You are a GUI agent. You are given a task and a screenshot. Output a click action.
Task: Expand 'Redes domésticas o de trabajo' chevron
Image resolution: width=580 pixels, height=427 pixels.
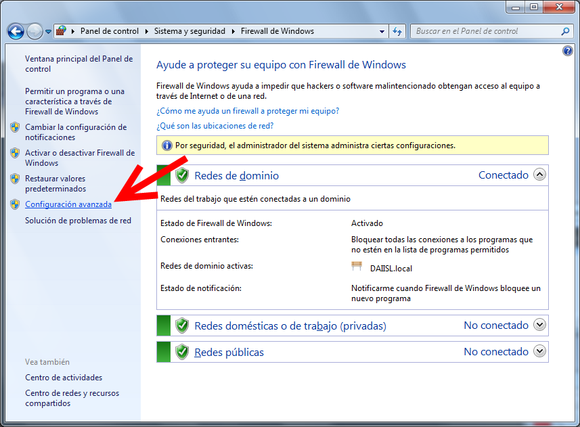(x=539, y=325)
